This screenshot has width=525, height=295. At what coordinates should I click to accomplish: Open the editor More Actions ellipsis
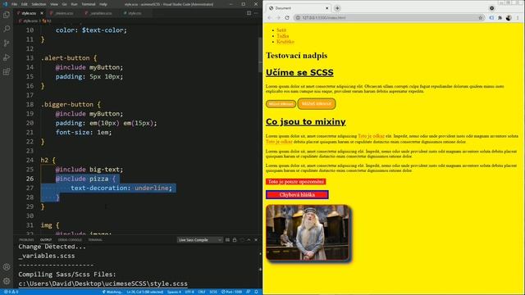click(x=256, y=13)
